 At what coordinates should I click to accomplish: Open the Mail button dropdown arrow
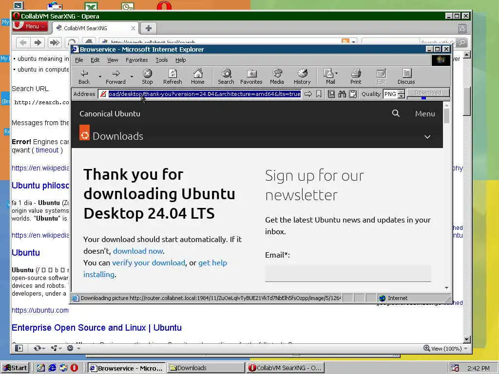336,73
